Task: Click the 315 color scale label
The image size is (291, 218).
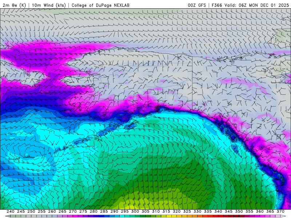Action: (166, 211)
